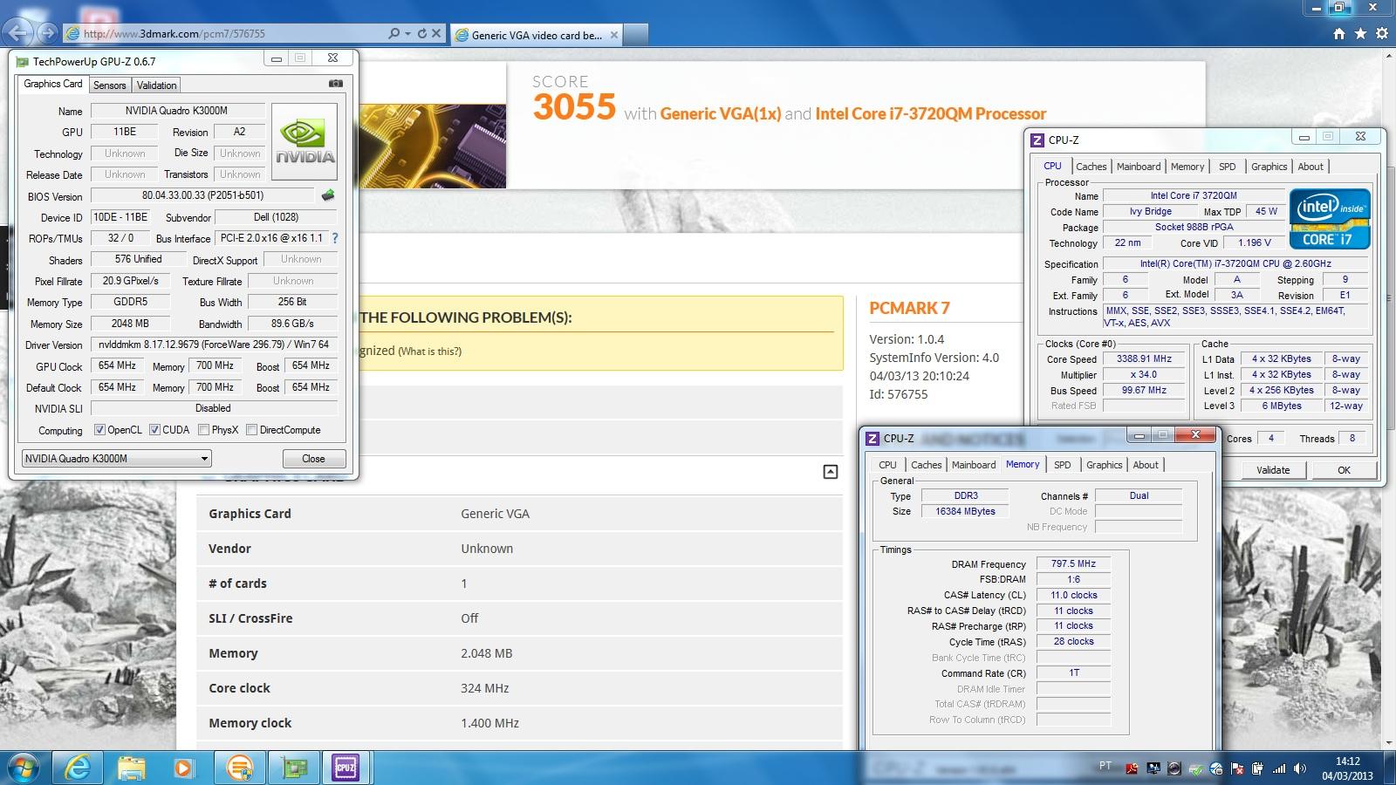Open Internet Explorer from the taskbar
This screenshot has width=1396, height=785.
click(78, 768)
